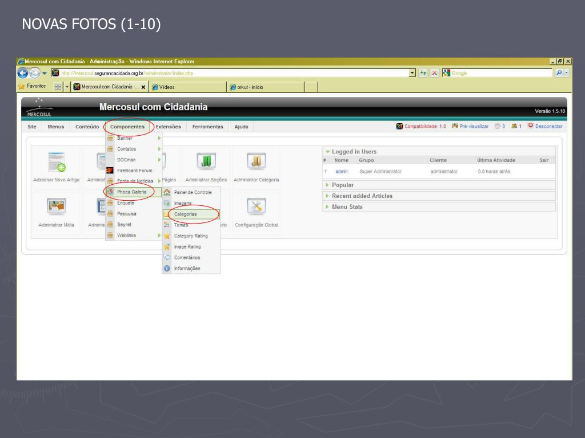Expand the Popular panel
The height and width of the screenshot is (438, 585).
point(439,185)
